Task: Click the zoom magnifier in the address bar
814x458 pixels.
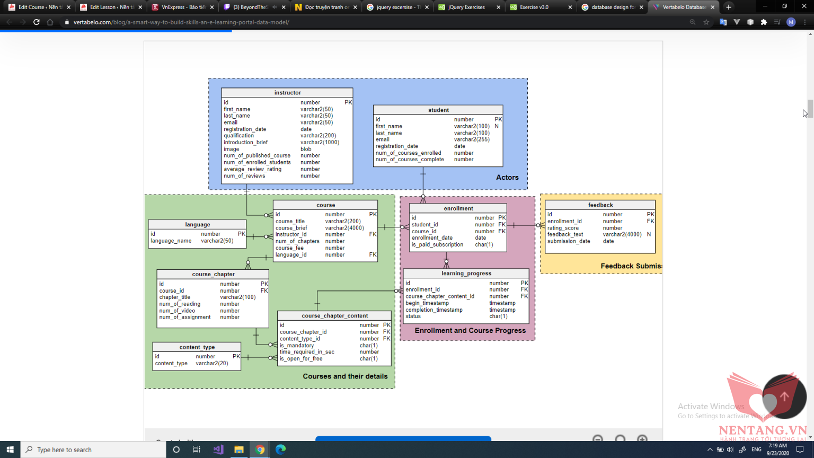Action: (x=693, y=22)
